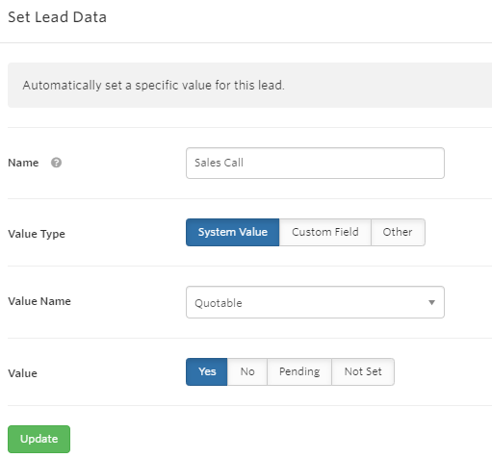The image size is (492, 458).
Task: Click the help question mark beside Name
Action: point(56,163)
